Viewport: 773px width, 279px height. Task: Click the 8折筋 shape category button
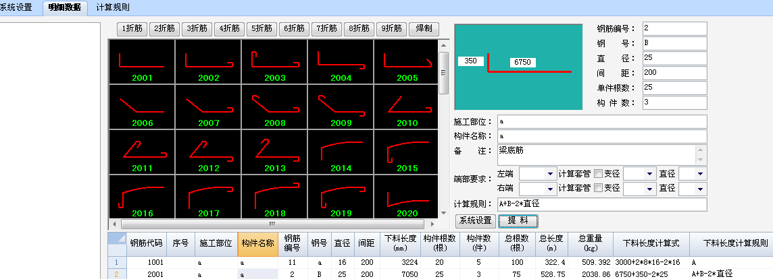click(x=359, y=28)
